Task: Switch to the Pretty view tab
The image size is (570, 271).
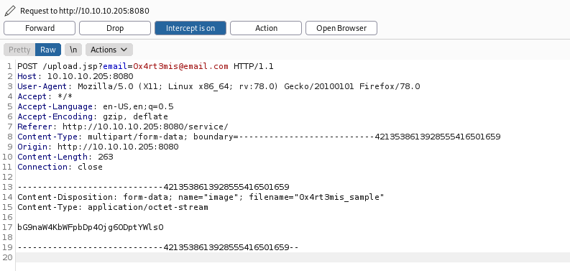Action: [x=19, y=50]
